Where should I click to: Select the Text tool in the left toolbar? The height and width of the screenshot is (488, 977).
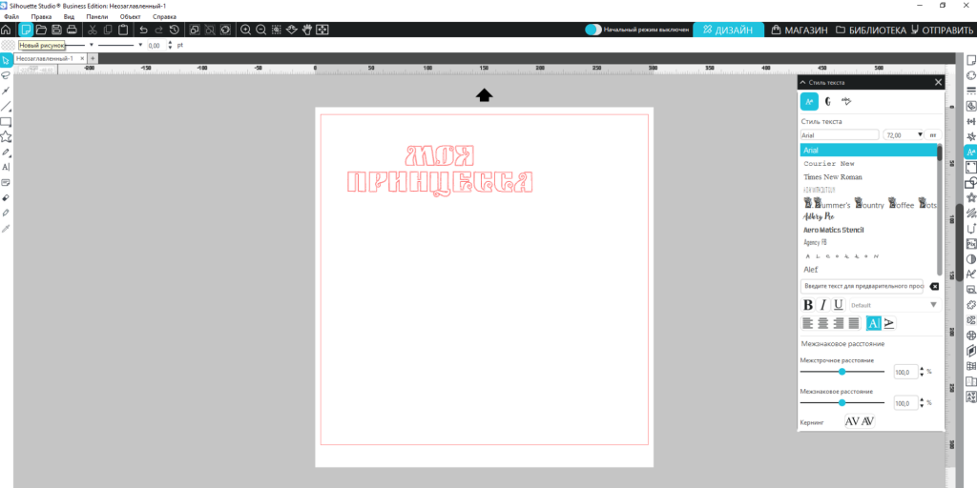(x=6, y=167)
